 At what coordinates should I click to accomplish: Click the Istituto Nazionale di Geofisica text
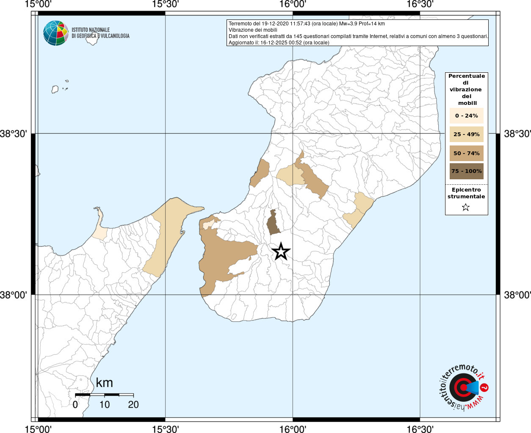click(x=100, y=33)
